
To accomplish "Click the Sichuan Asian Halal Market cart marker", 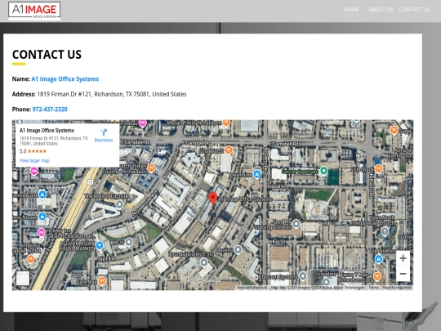I will [100, 245].
